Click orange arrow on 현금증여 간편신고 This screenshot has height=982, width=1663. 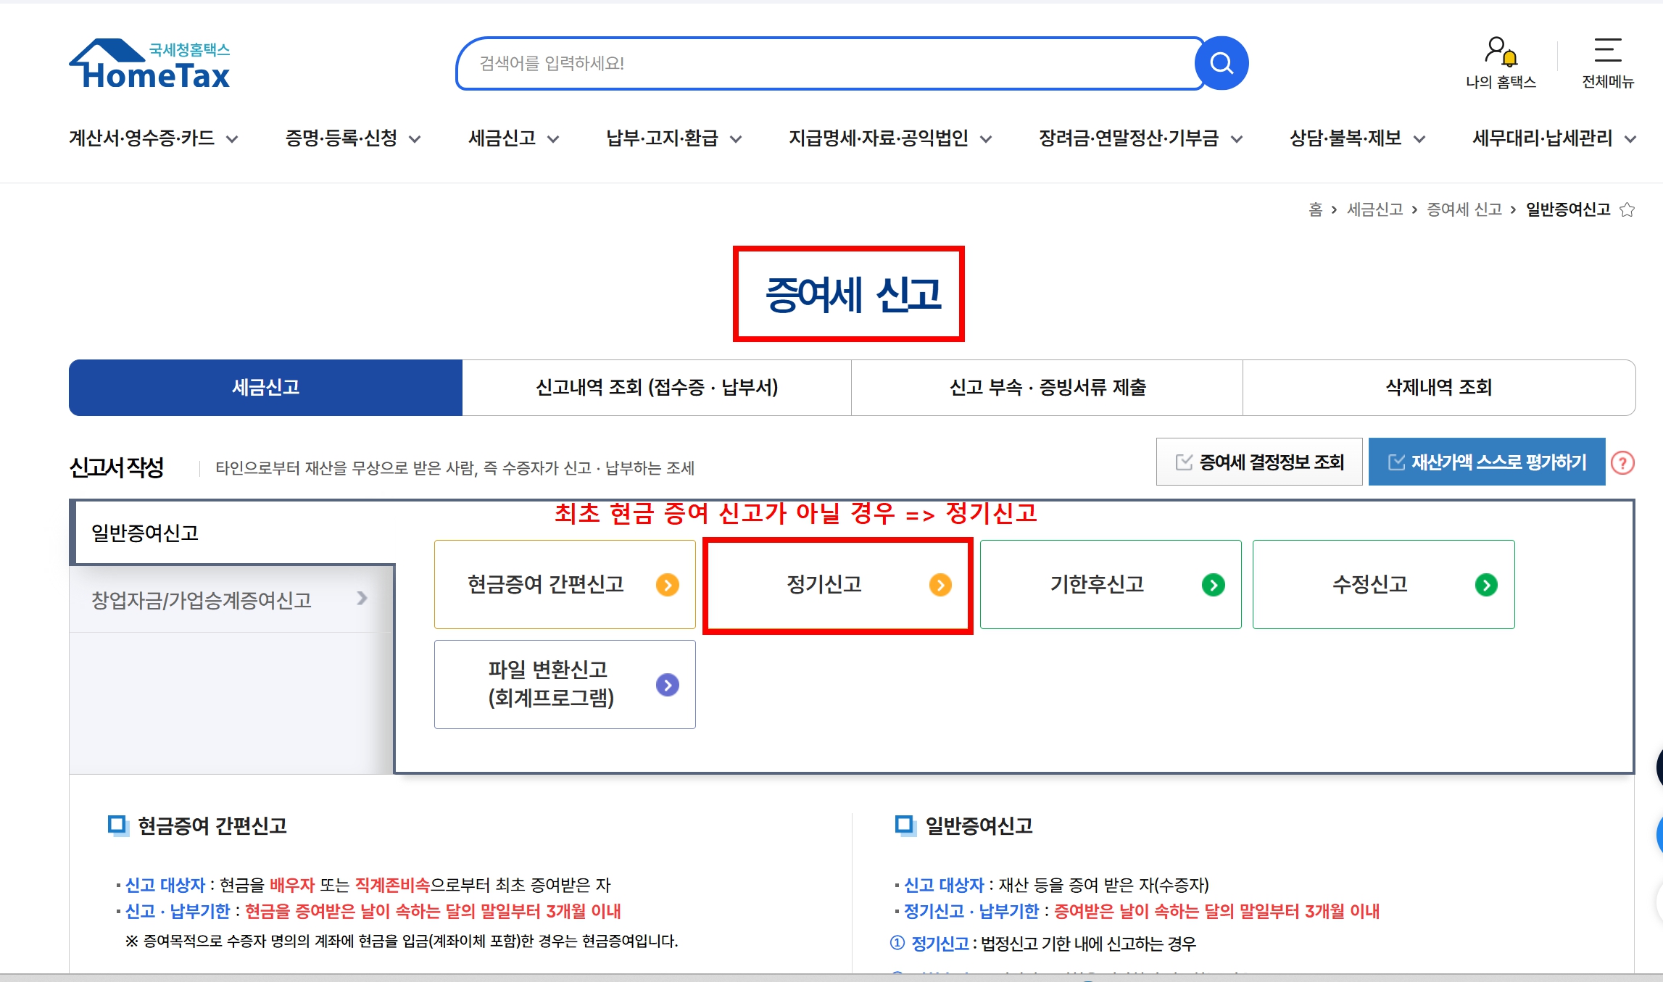(667, 584)
